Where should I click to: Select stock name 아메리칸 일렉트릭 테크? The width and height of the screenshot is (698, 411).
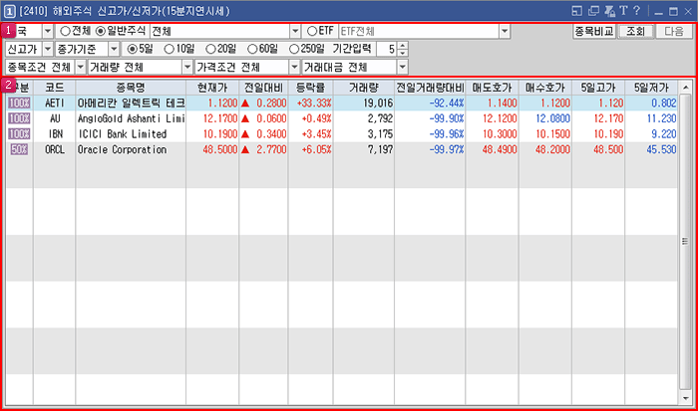pos(131,103)
